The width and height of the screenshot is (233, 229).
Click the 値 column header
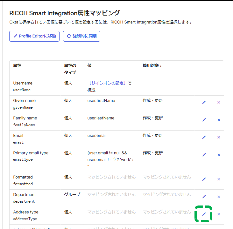click(89, 65)
